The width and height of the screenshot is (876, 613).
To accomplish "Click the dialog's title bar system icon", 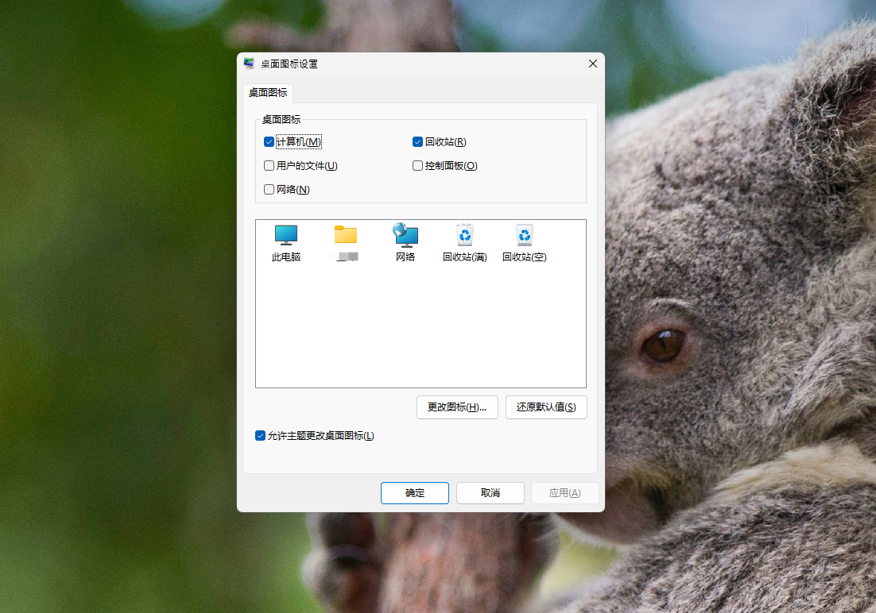I will pos(250,64).
